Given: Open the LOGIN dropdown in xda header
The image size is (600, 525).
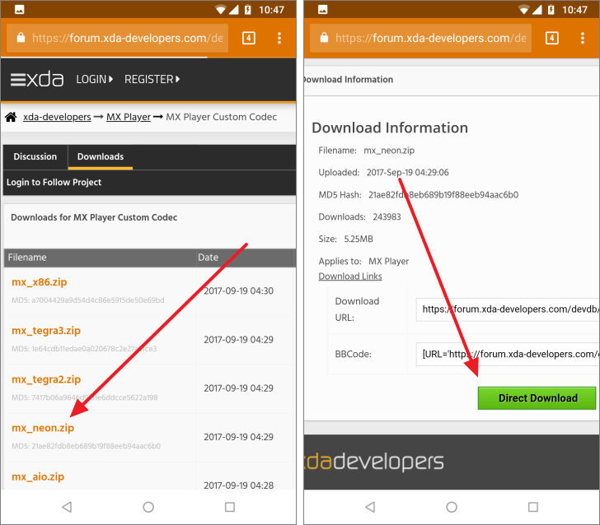Looking at the screenshot, I should tap(94, 79).
